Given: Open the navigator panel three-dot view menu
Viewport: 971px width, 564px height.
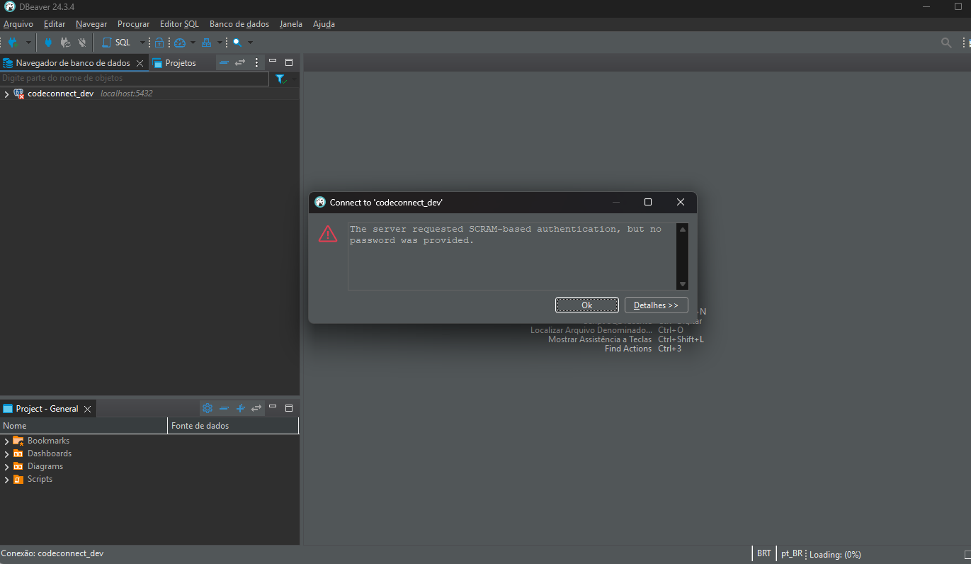Looking at the screenshot, I should [x=256, y=62].
